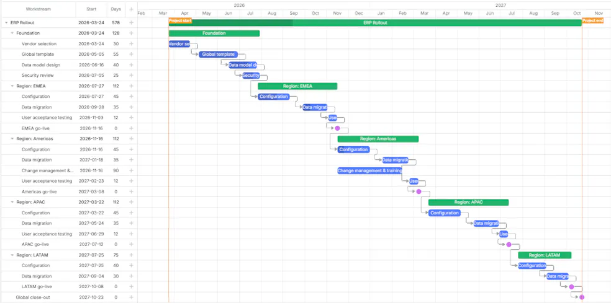Select the ERP Rollout summary bar
611x303 pixels.
coord(375,22)
